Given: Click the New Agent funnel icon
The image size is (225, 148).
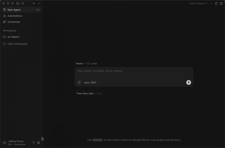Looking at the screenshot, I should [x=4, y=10].
